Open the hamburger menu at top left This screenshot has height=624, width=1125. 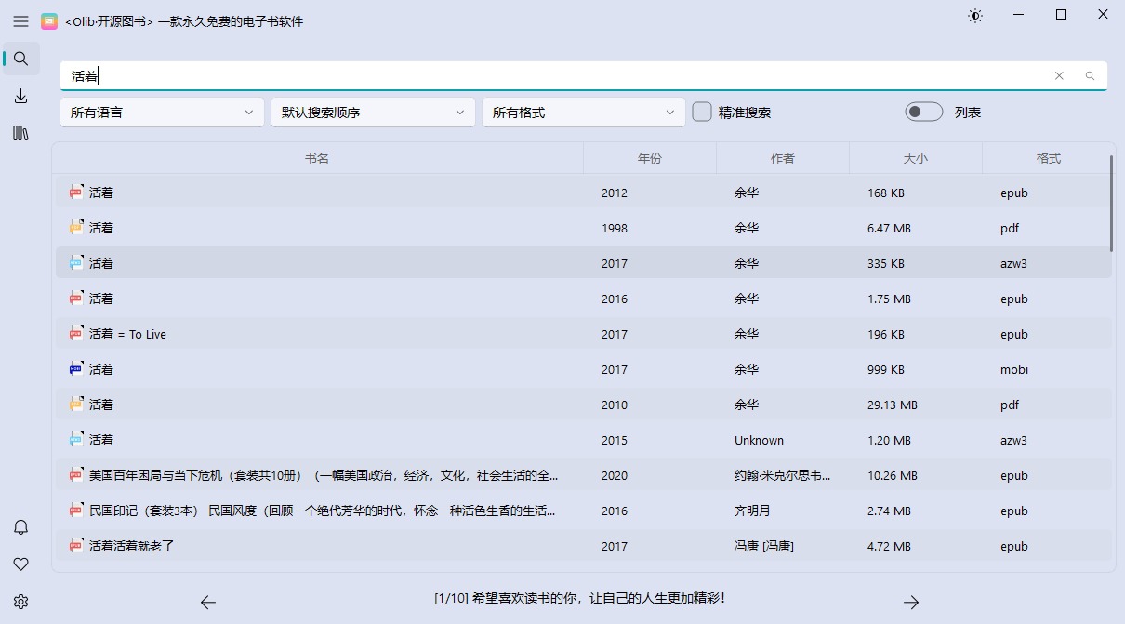pyautogui.click(x=20, y=21)
